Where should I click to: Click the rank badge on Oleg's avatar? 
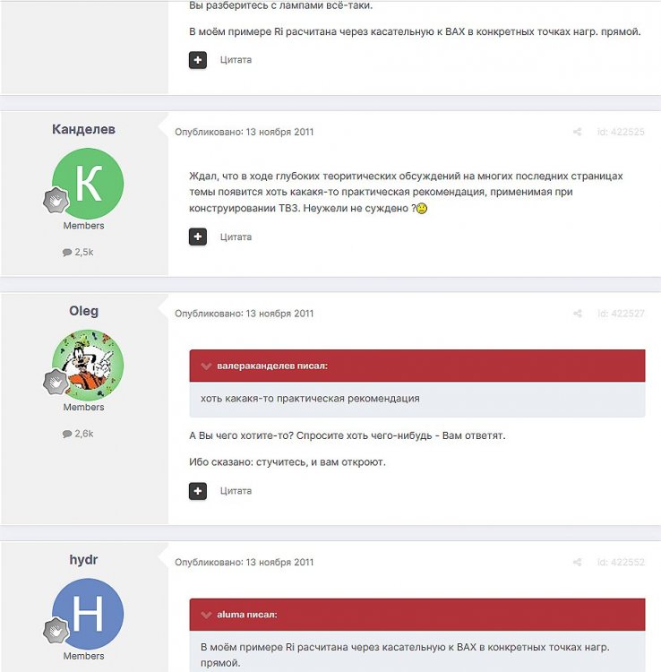pos(56,382)
